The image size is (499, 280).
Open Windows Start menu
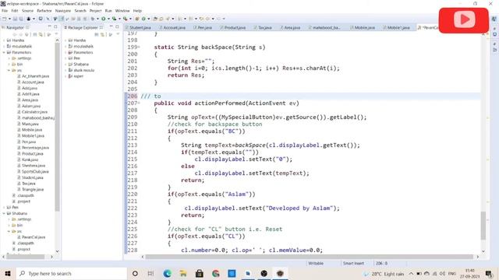pos(8,273)
